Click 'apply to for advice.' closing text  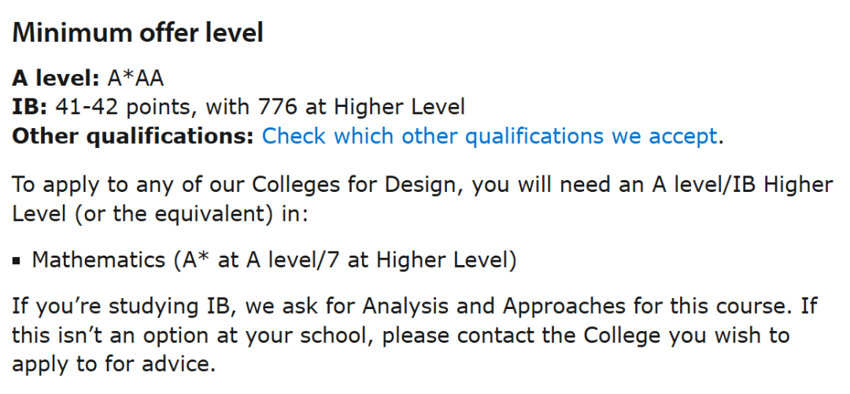[113, 366]
